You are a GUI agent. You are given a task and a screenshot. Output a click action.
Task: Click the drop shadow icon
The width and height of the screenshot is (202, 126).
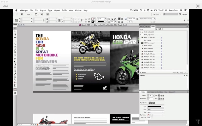112,19
